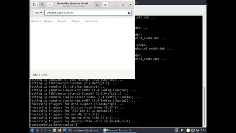Sort connections by Group column
Screen dimensions: 236x133
[x=48, y=21]
